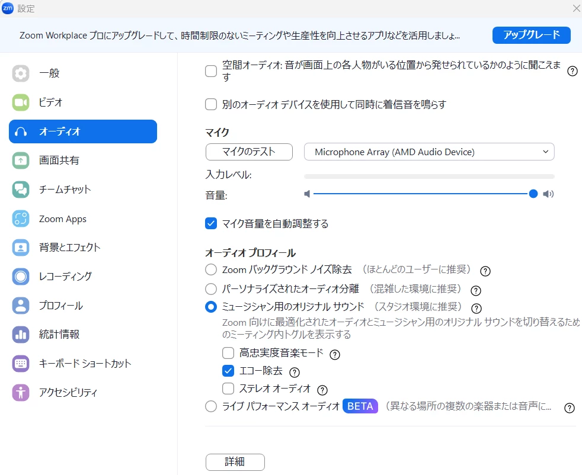Go to チームチャット settings

83,190
